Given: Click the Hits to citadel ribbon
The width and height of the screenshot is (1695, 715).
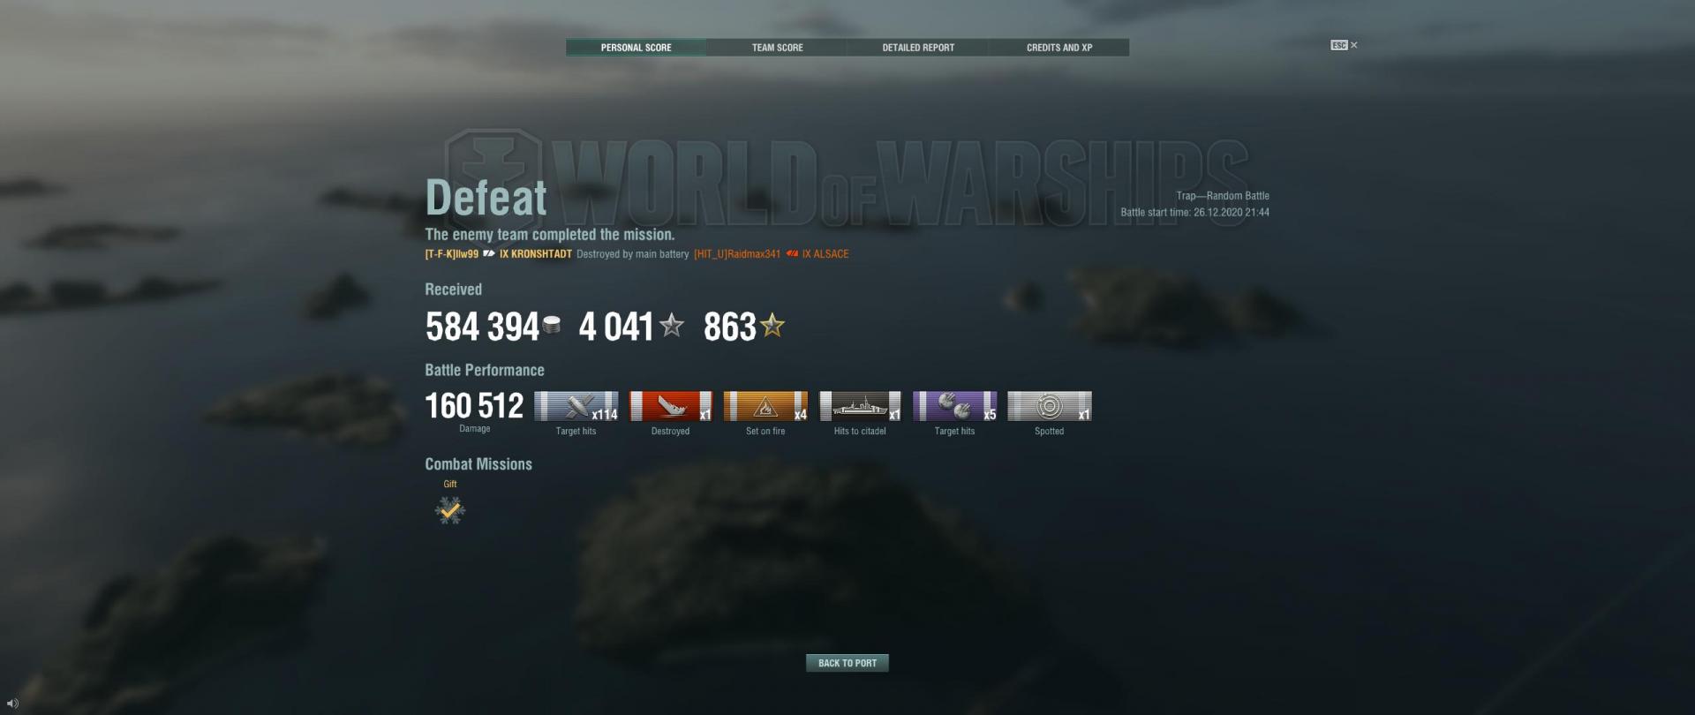Looking at the screenshot, I should (x=860, y=406).
